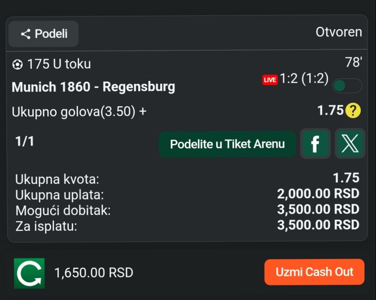Click the share icon in Podeli button

coord(26,34)
